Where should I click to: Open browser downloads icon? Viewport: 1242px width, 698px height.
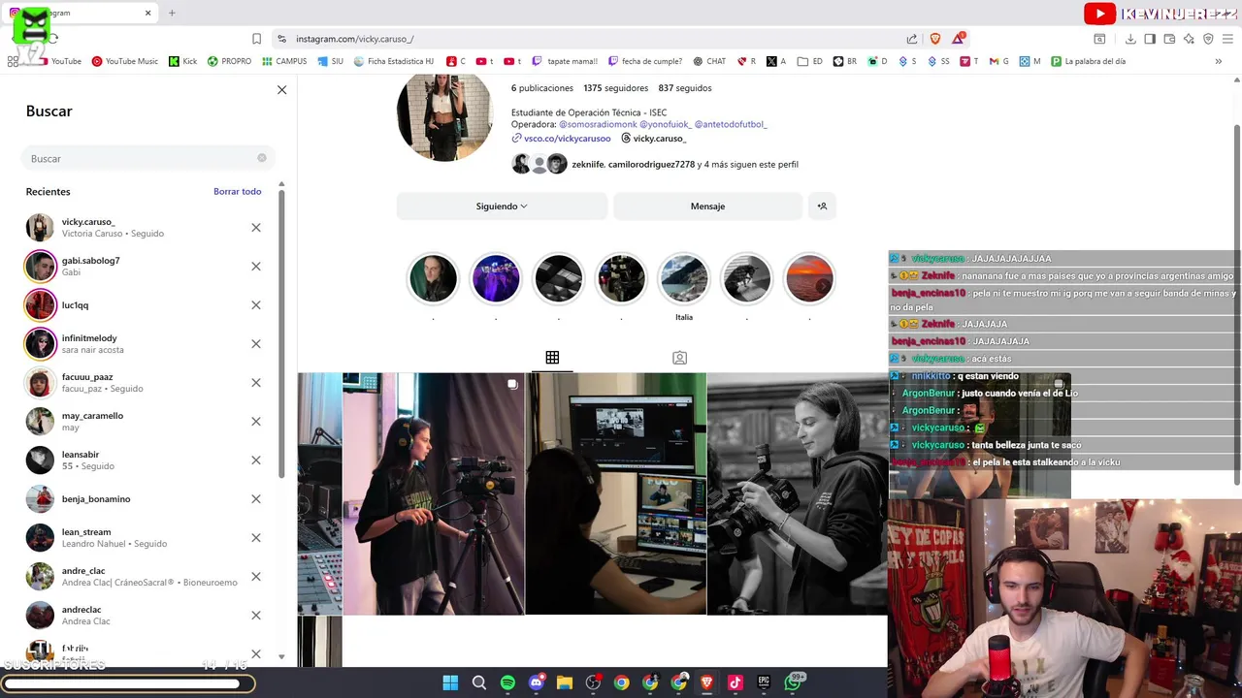(x=1130, y=39)
